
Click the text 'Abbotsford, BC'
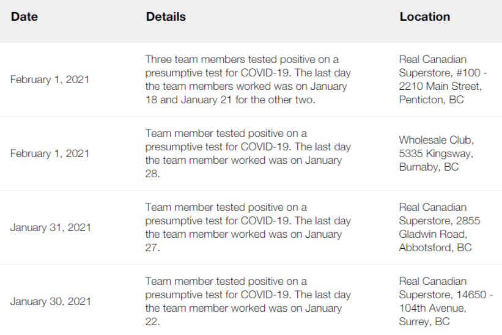435,248
